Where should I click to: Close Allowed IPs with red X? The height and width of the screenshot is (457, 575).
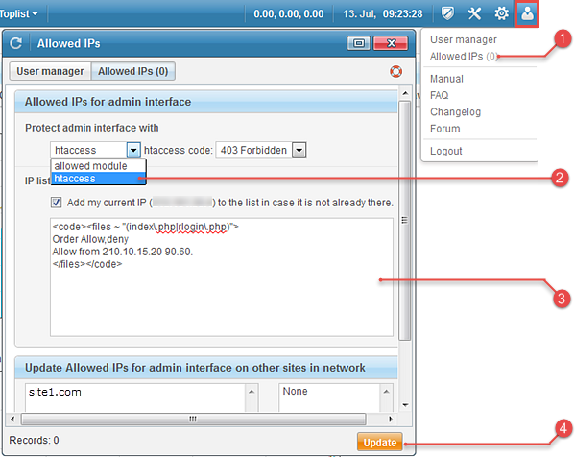tap(391, 43)
